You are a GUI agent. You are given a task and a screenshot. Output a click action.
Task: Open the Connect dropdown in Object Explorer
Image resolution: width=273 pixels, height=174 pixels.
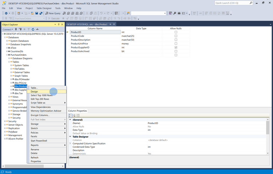tap(8, 29)
